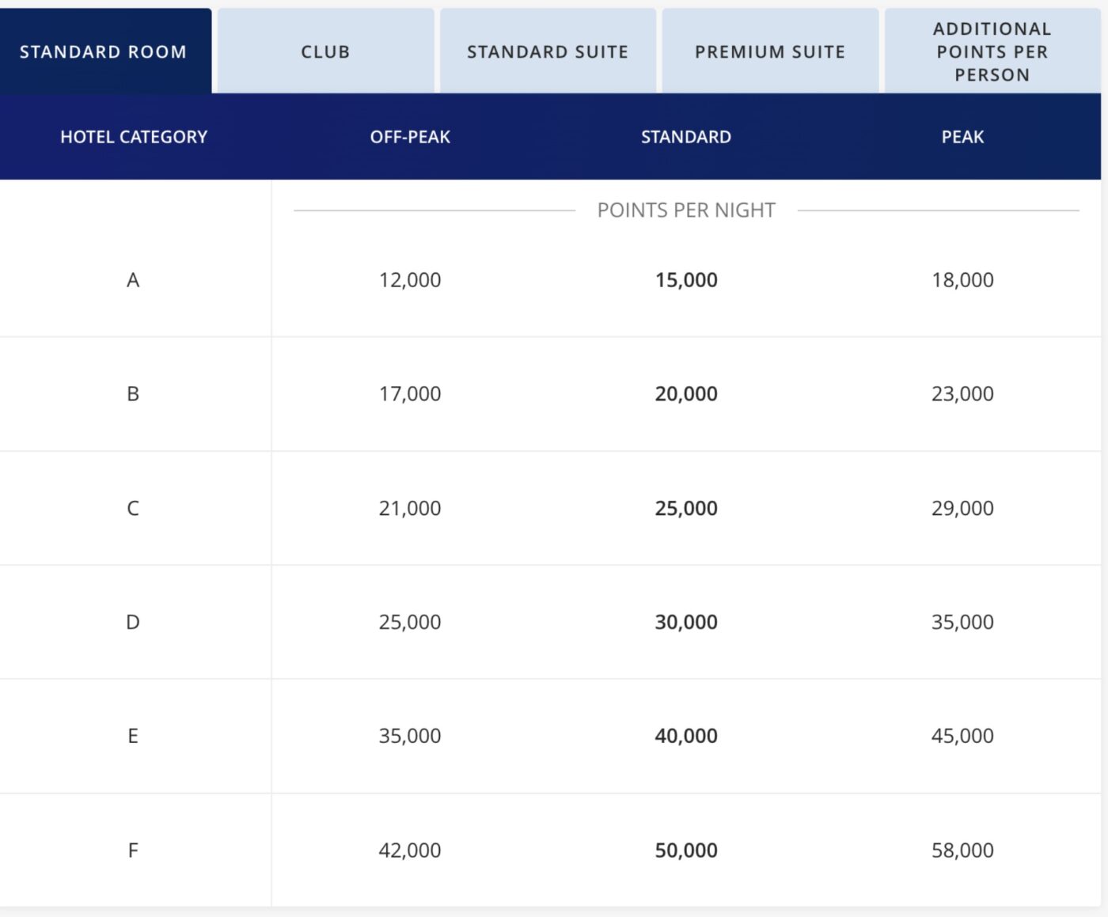Screen dimensions: 1108x917
Task: Click category F's standard rate 50,000
Action: 685,850
